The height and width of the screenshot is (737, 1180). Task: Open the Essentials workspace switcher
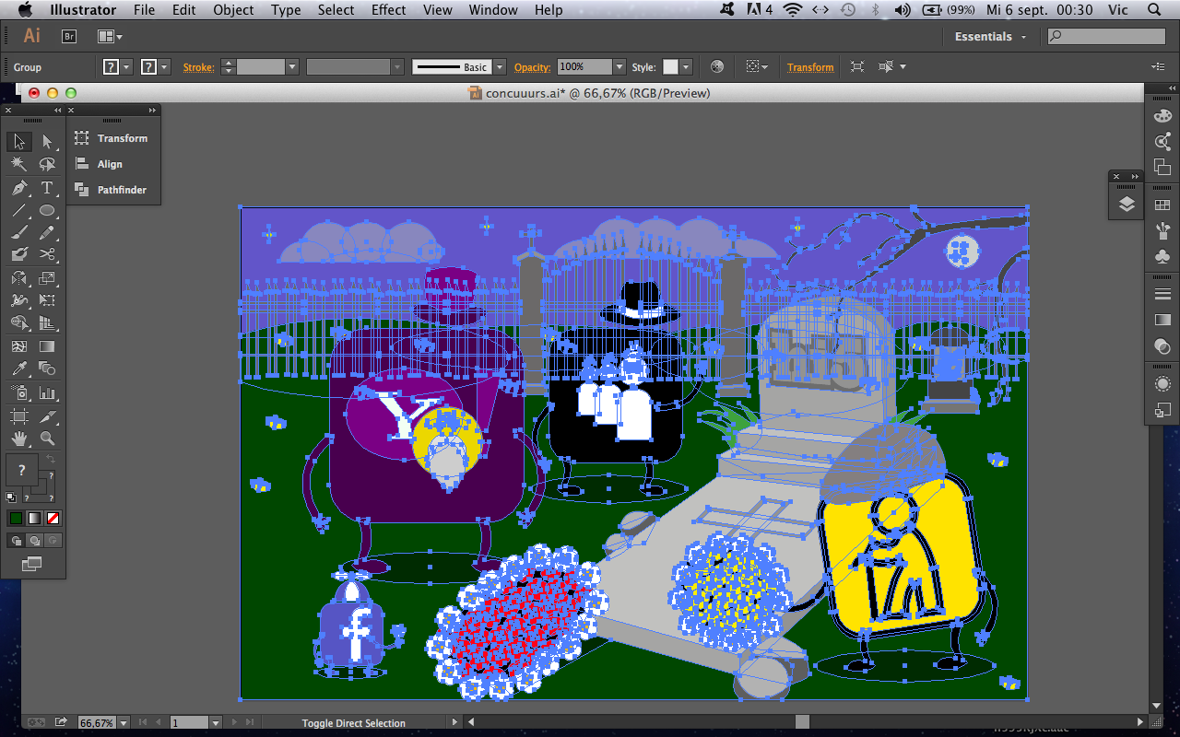[x=990, y=37]
